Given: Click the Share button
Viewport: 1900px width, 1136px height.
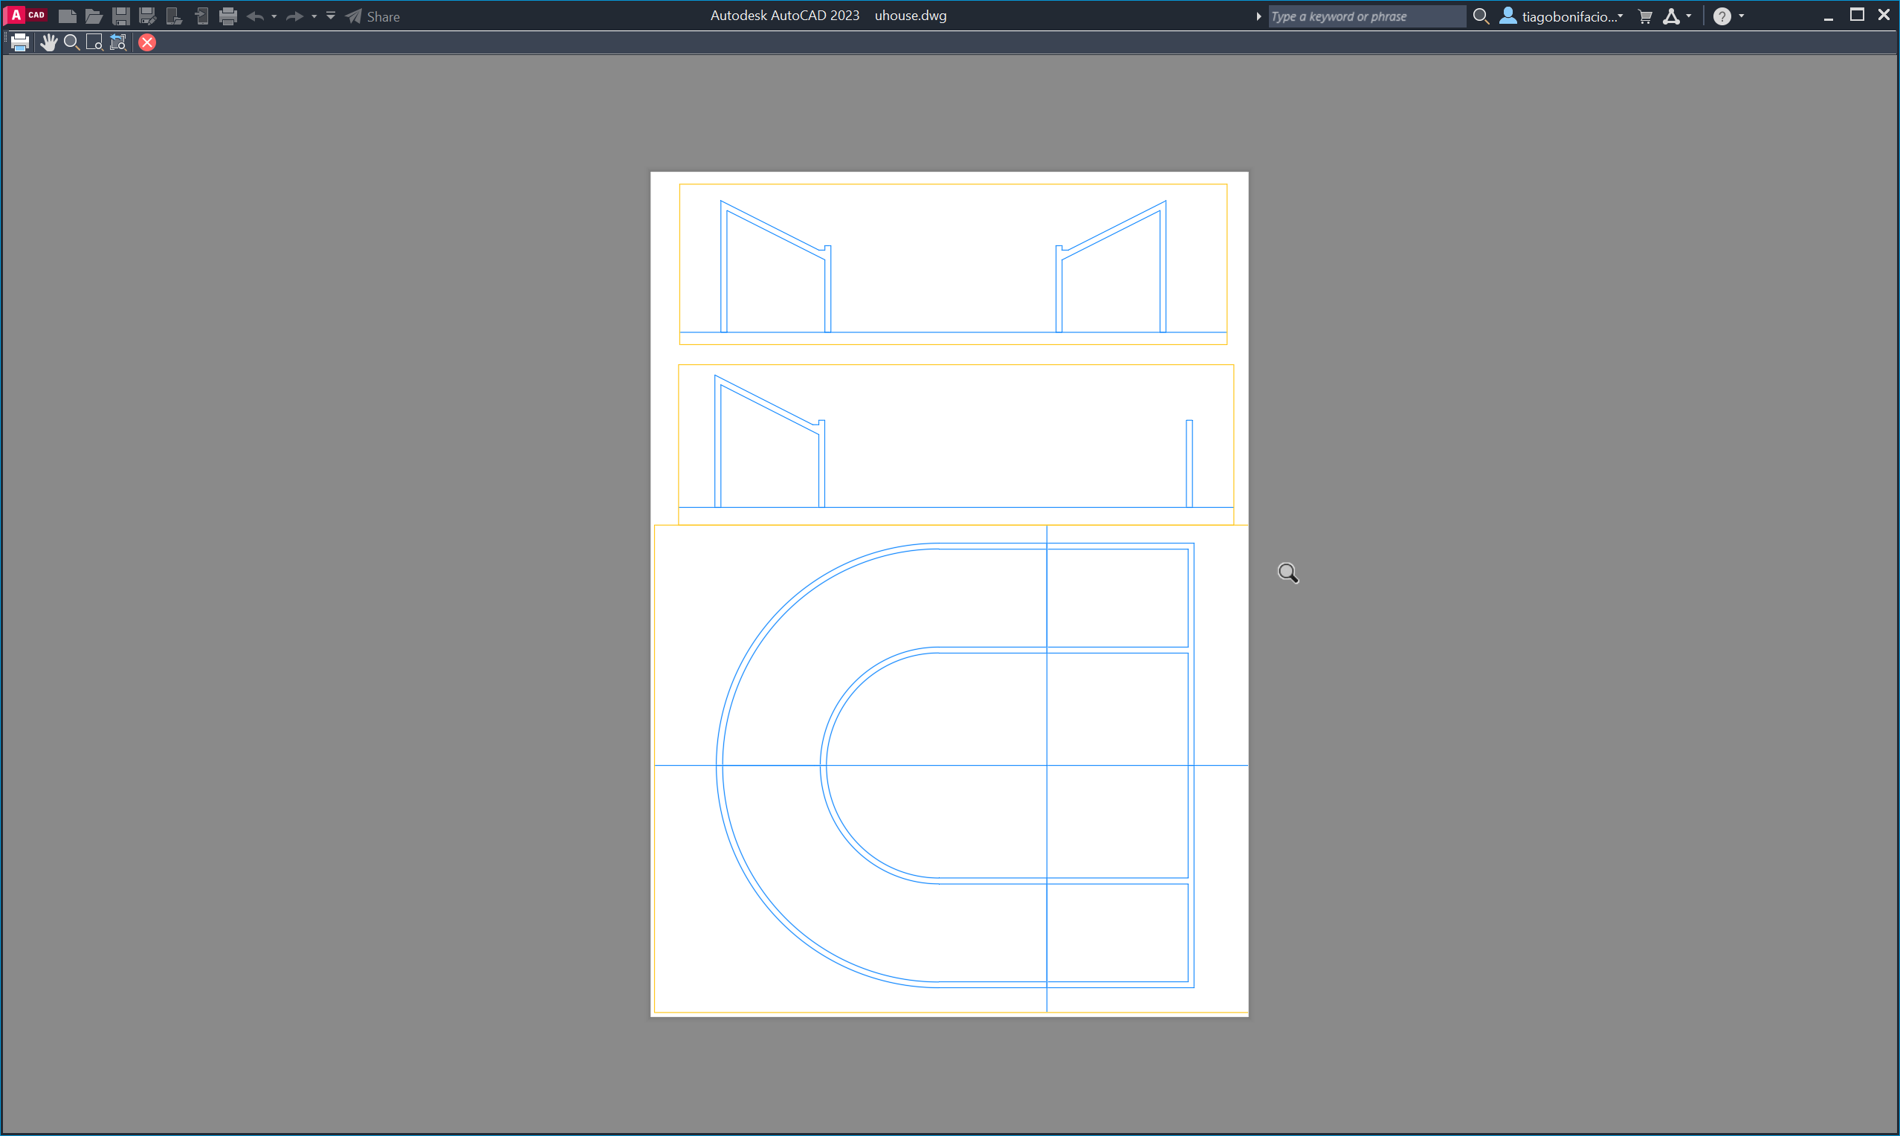Looking at the screenshot, I should 373,16.
